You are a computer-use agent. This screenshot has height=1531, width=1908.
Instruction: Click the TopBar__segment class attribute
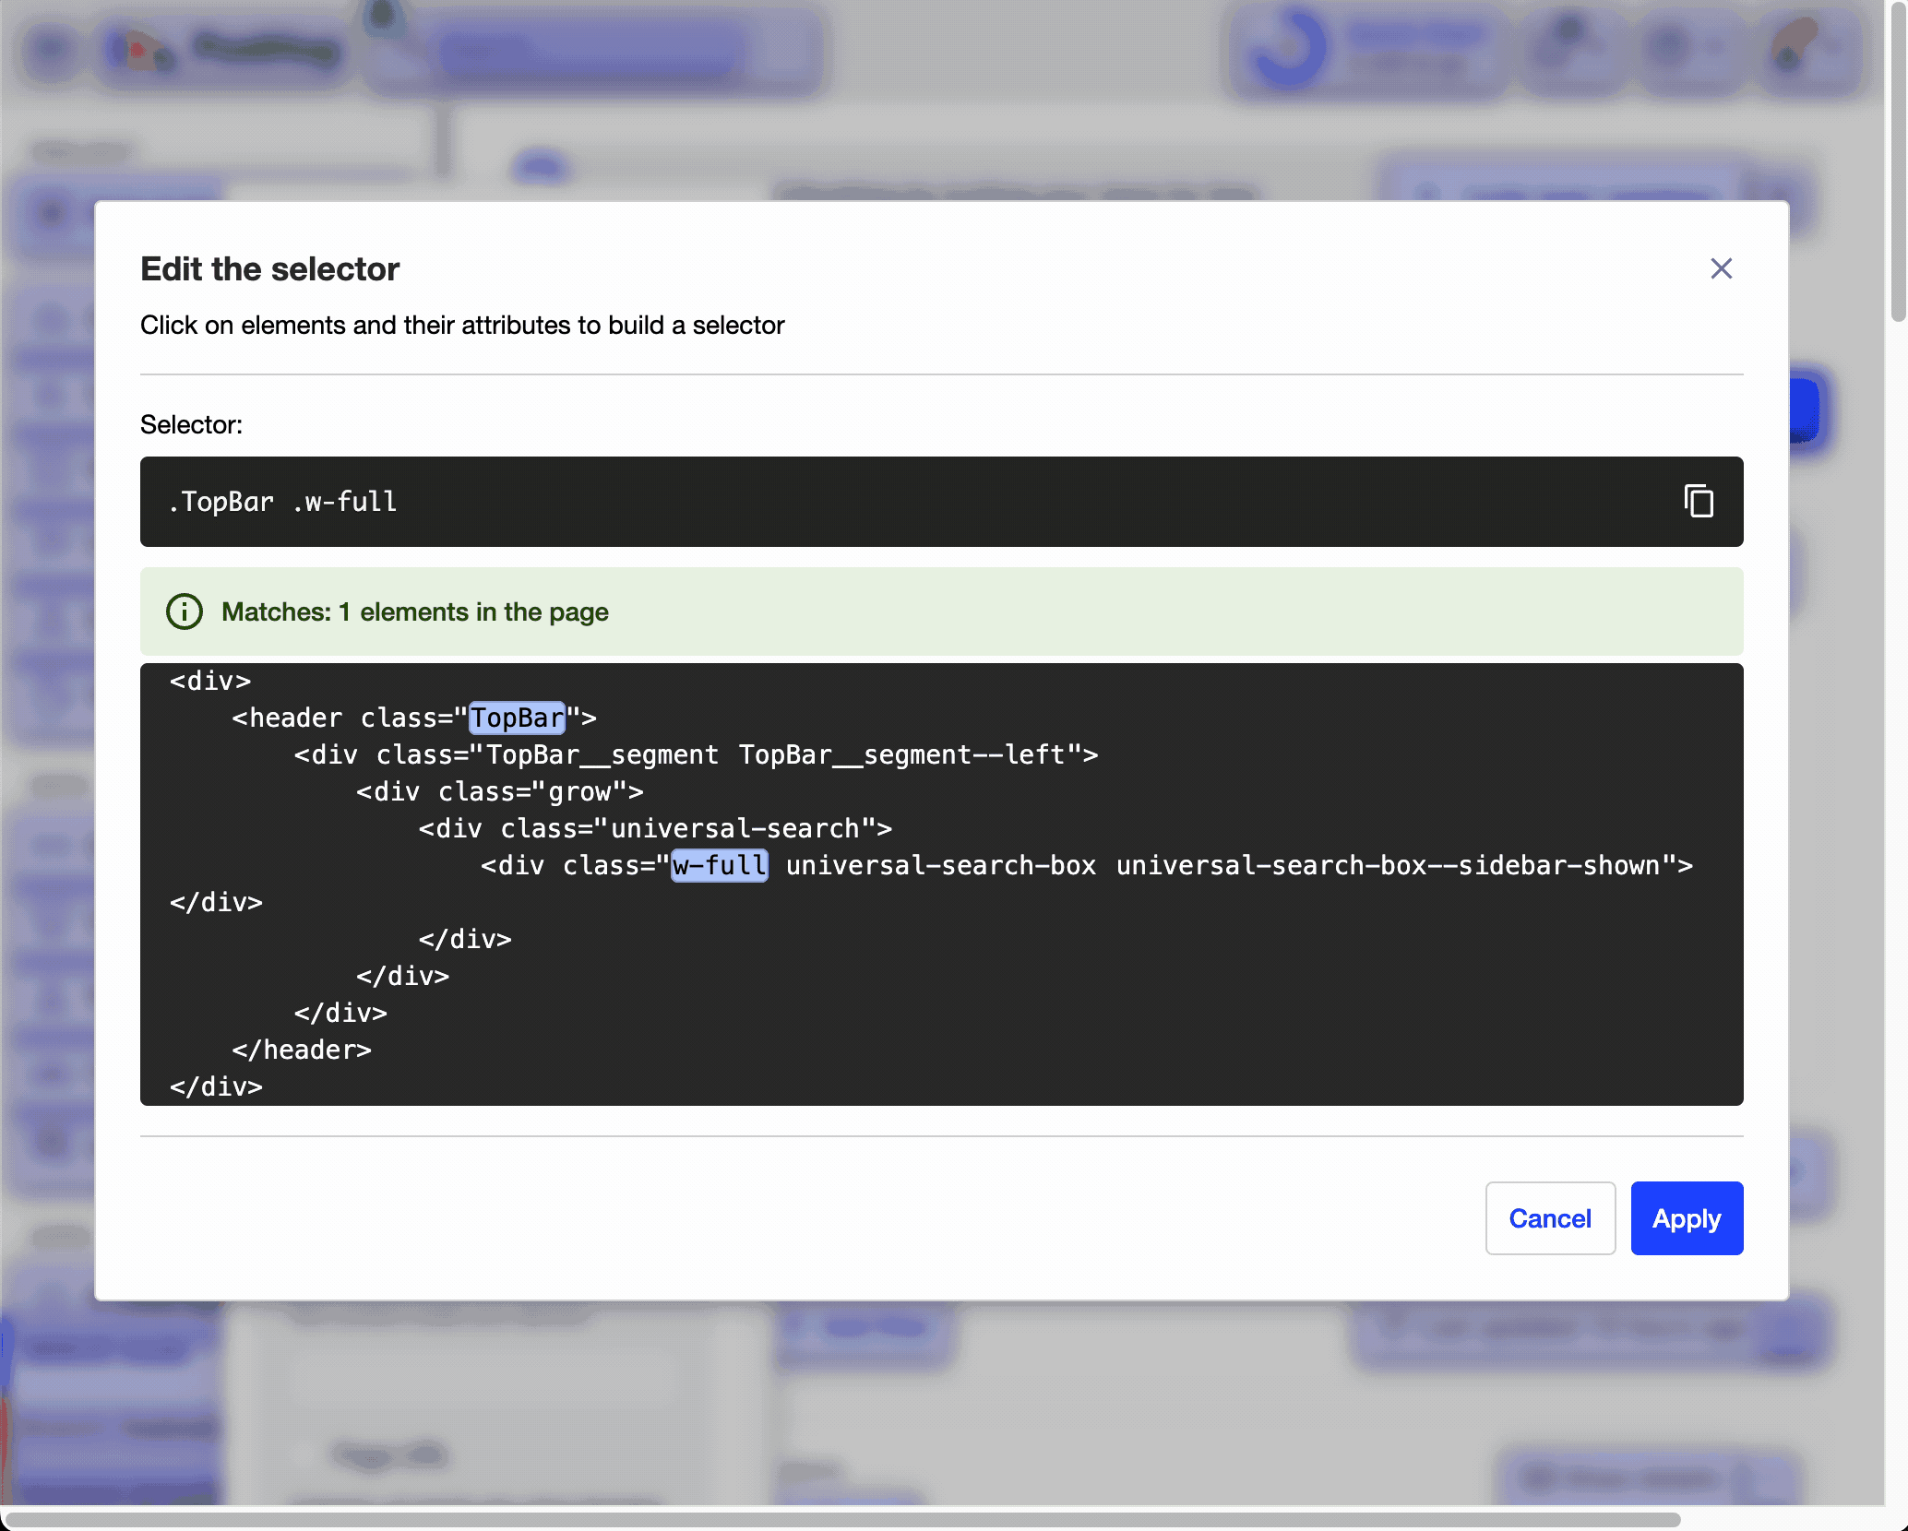pos(602,754)
